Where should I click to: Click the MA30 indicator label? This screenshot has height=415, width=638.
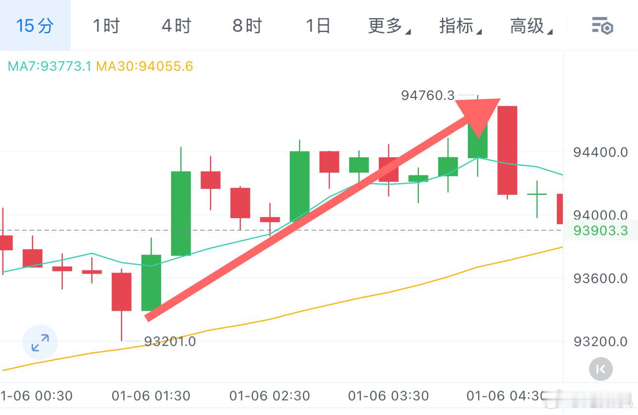[x=144, y=66]
